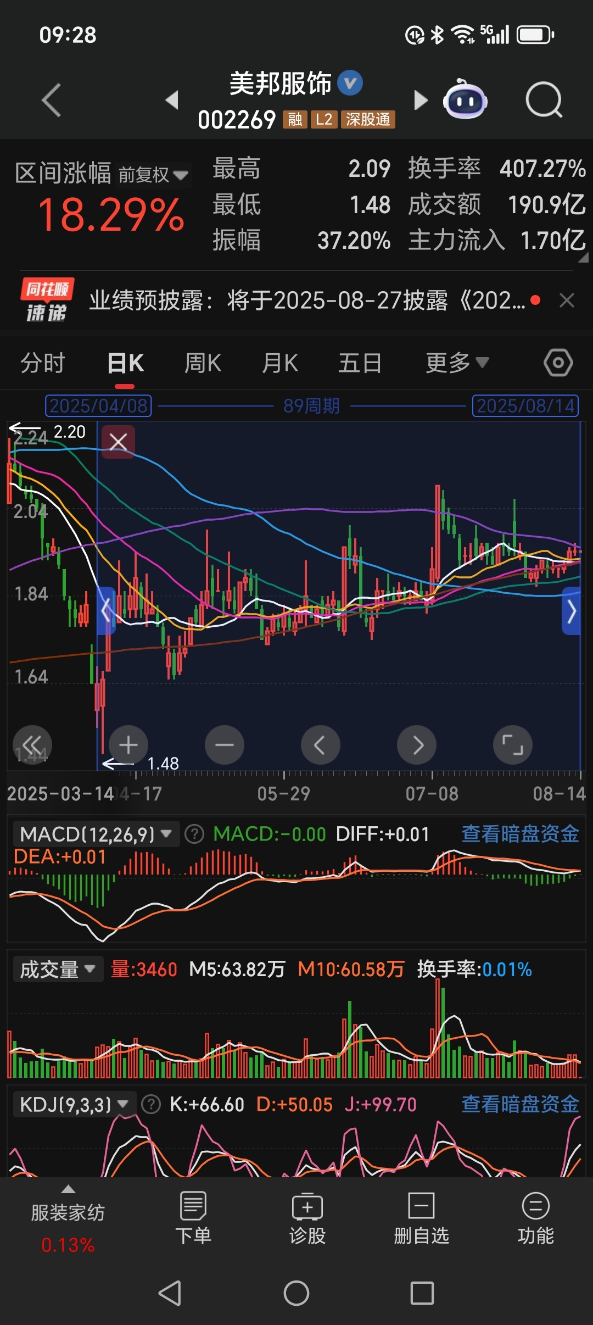Open the MACD(12,26,9) indicator selector
This screenshot has width=593, height=1325.
96,834
